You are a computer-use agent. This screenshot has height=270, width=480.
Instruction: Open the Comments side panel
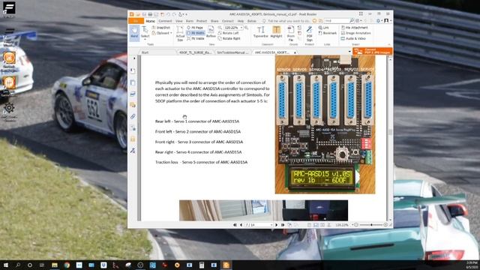[x=133, y=105]
